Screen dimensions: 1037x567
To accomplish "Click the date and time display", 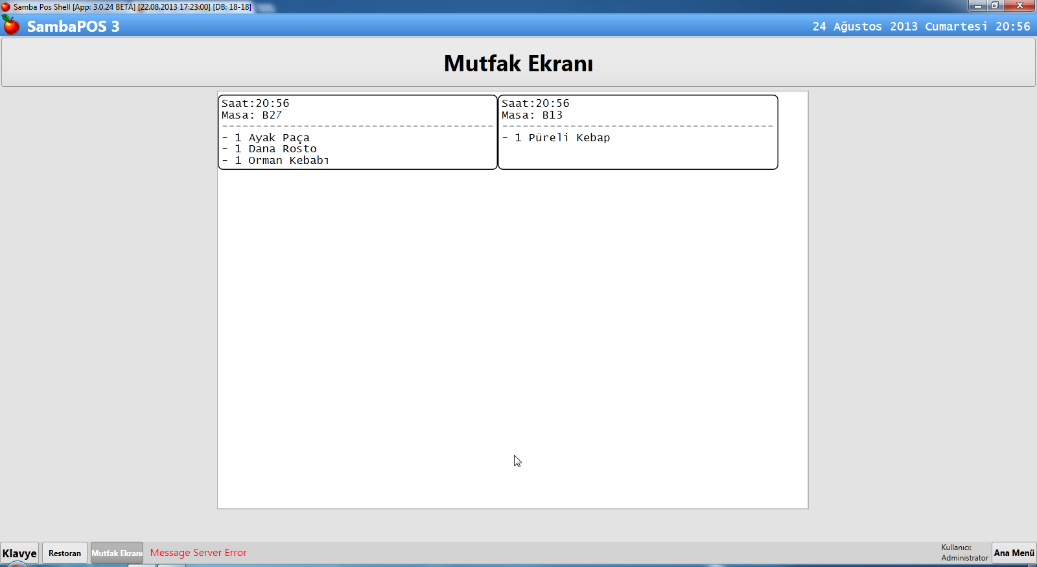I will tap(921, 27).
